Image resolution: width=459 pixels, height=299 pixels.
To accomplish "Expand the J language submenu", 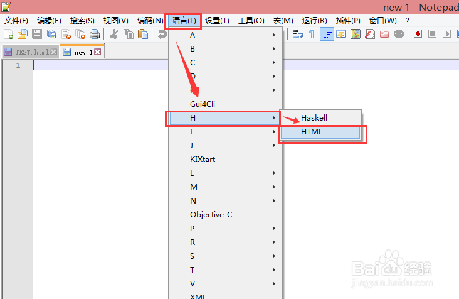I will 225,145.
